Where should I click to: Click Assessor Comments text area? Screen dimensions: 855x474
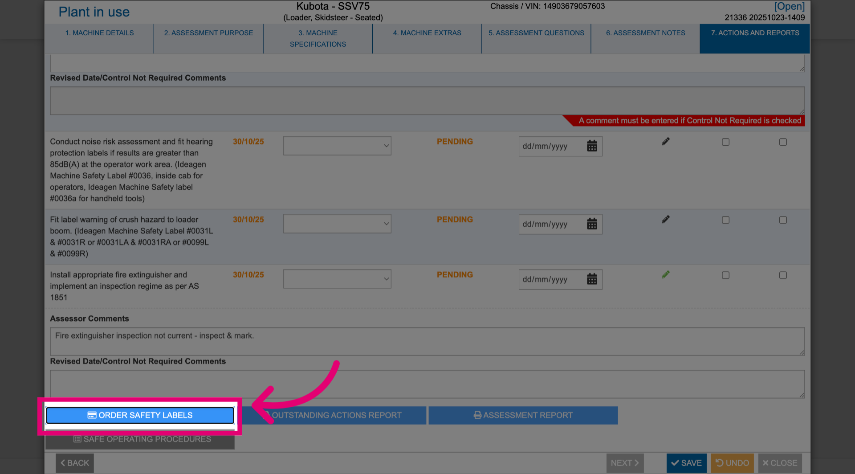427,342
